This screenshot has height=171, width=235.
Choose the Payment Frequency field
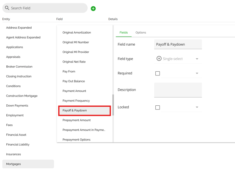(x=76, y=101)
